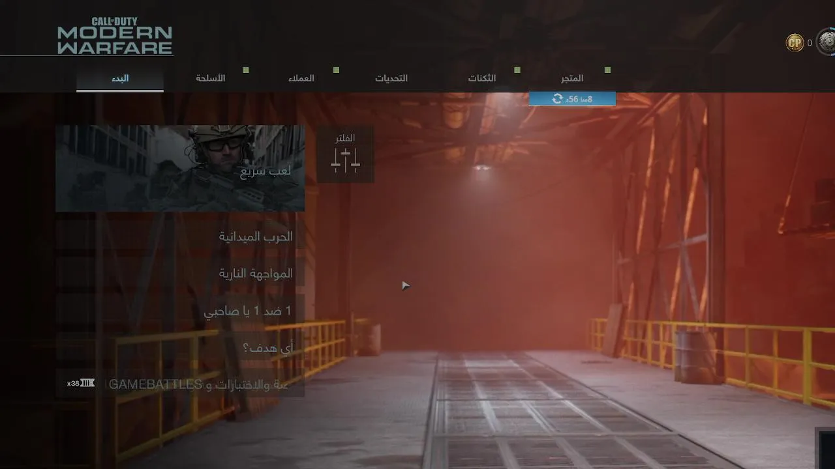Open the الأسلحة tab
Image resolution: width=835 pixels, height=469 pixels.
210,78
